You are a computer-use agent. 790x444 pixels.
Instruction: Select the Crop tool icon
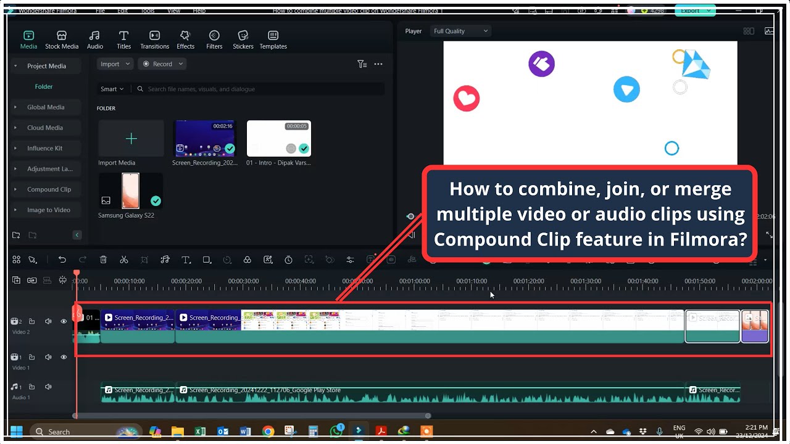pos(144,260)
